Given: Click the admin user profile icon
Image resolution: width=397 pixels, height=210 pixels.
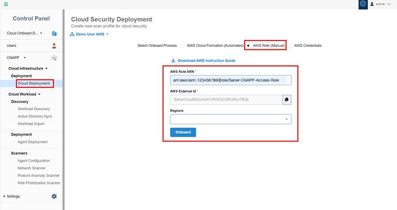Looking at the screenshot, I should pos(372,4).
